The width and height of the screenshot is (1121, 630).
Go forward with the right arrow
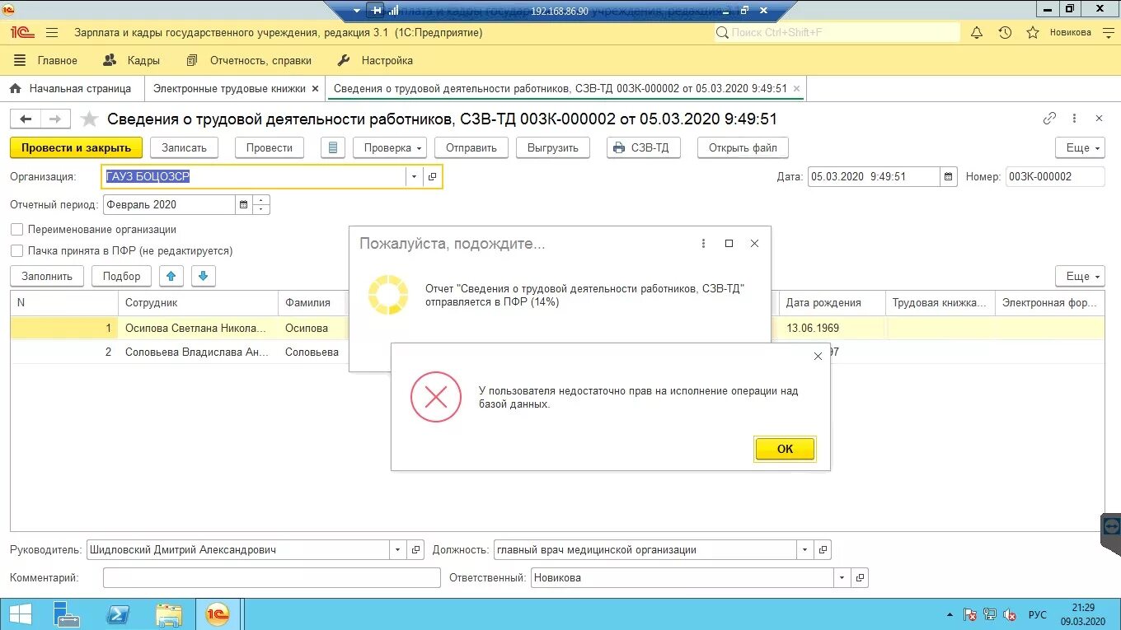55,119
